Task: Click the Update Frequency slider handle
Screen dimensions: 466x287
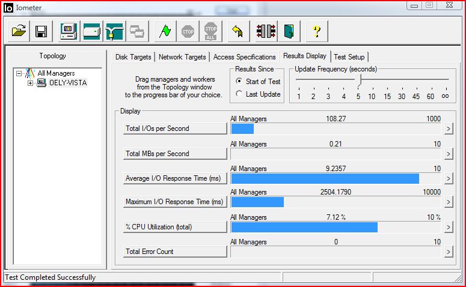Action: click(360, 79)
